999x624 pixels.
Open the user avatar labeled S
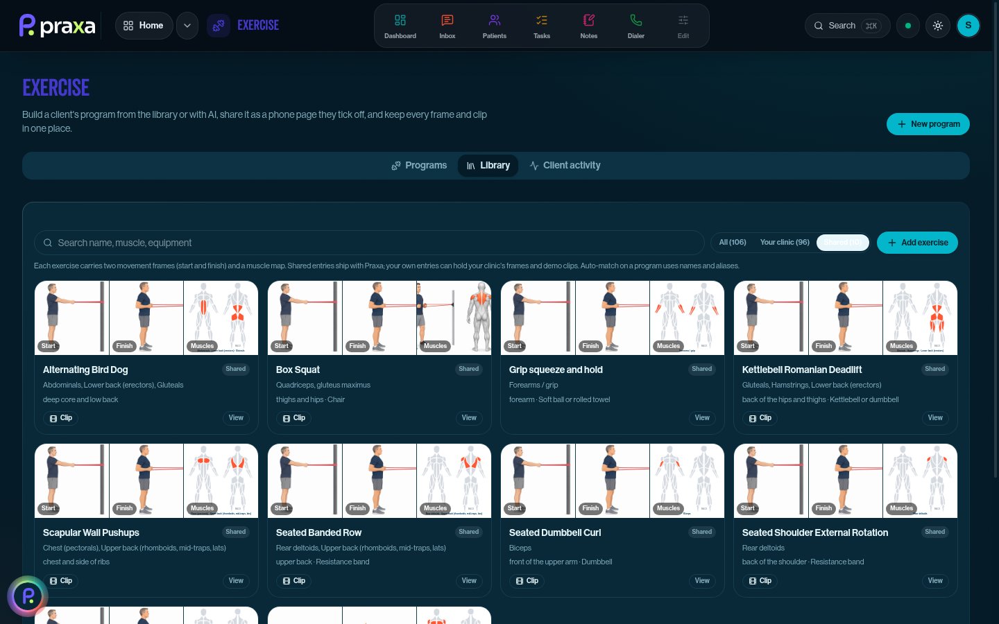968,26
